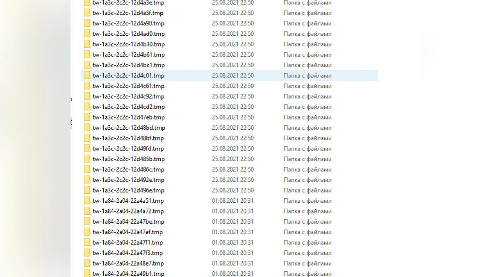The width and height of the screenshot is (492, 277).
Task: Click folder icon of tw-1a84-2a04-22a47f1.tmp
Action: click(87, 243)
